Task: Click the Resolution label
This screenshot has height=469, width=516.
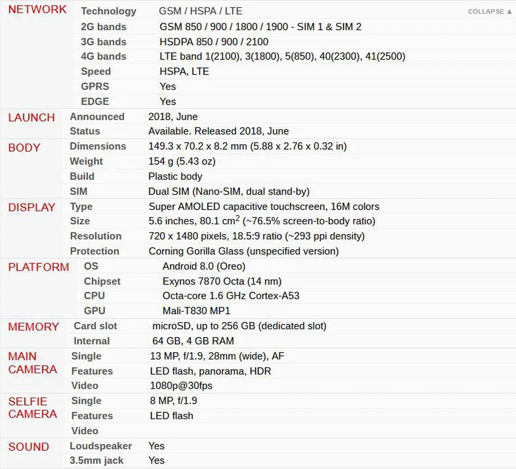Action: pos(96,236)
